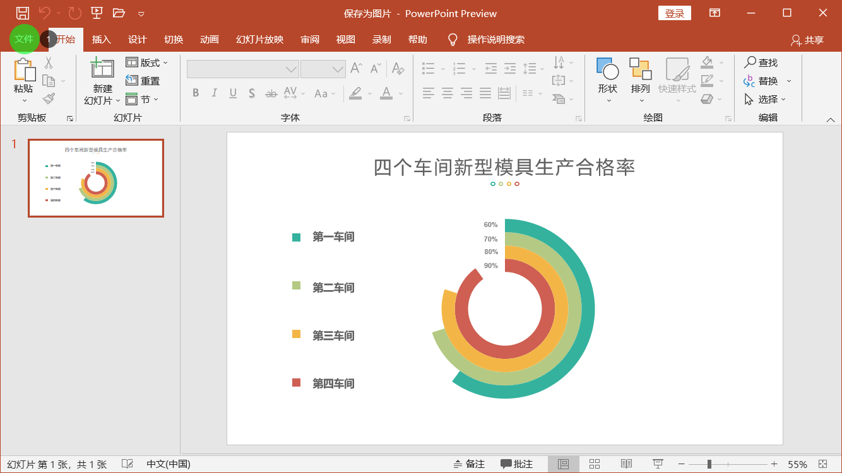842x473 pixels.
Task: Click the Redo icon in title bar
Action: 74,13
